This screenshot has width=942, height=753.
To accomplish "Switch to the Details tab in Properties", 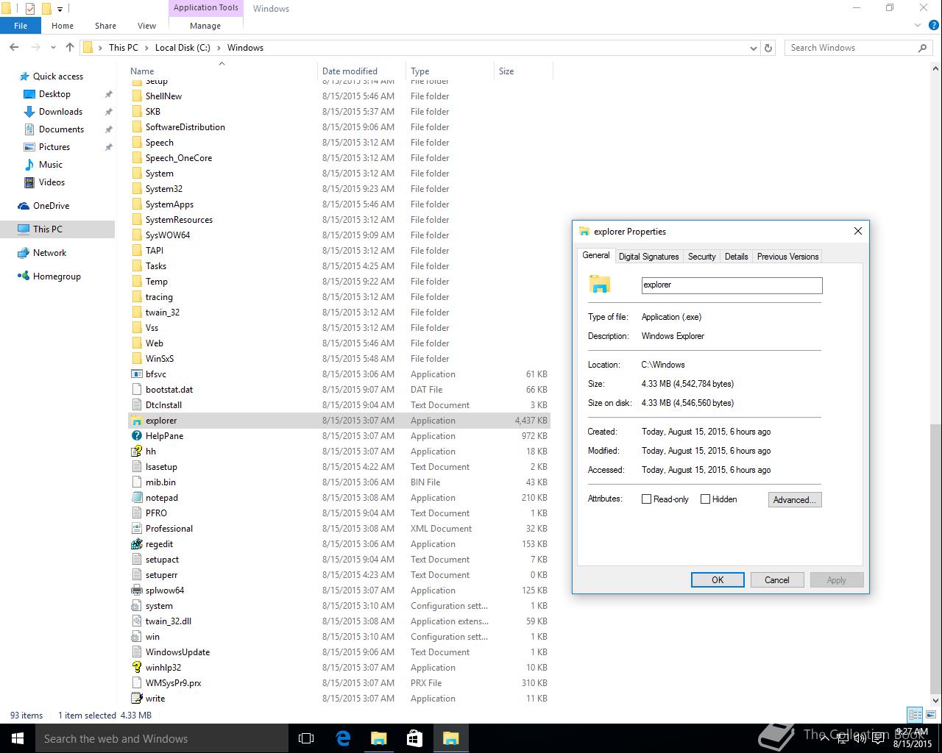I will pyautogui.click(x=736, y=257).
